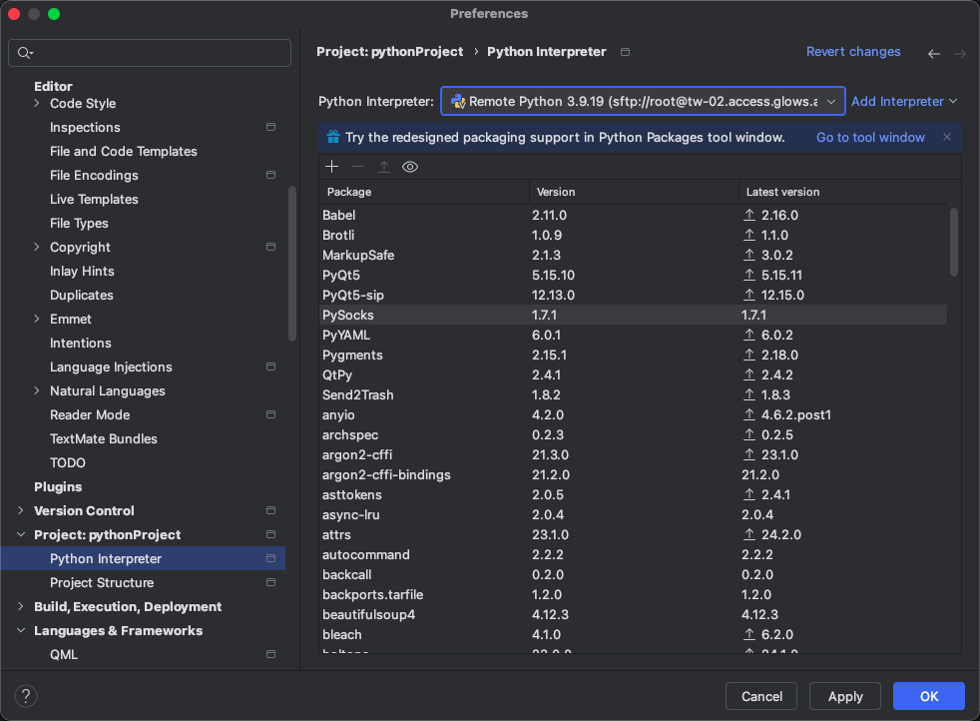Image resolution: width=980 pixels, height=721 pixels.
Task: Click the gift icon in the banner
Action: pos(333,137)
